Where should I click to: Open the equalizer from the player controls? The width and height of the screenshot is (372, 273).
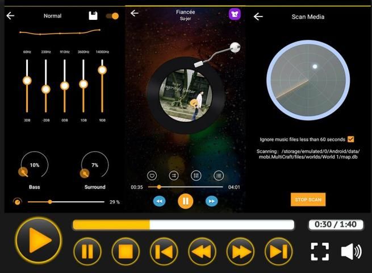tap(197, 176)
